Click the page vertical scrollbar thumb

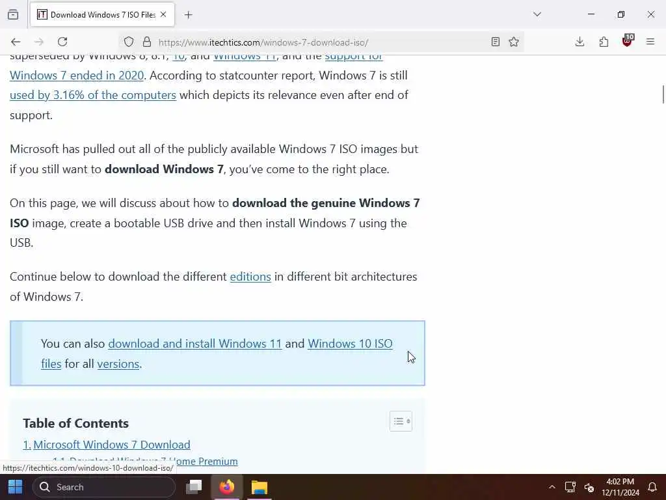click(x=663, y=94)
